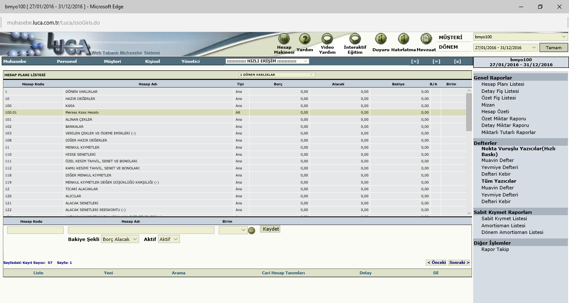569x303 pixels.
Task: Click the Yardım help icon
Action: click(x=305, y=39)
